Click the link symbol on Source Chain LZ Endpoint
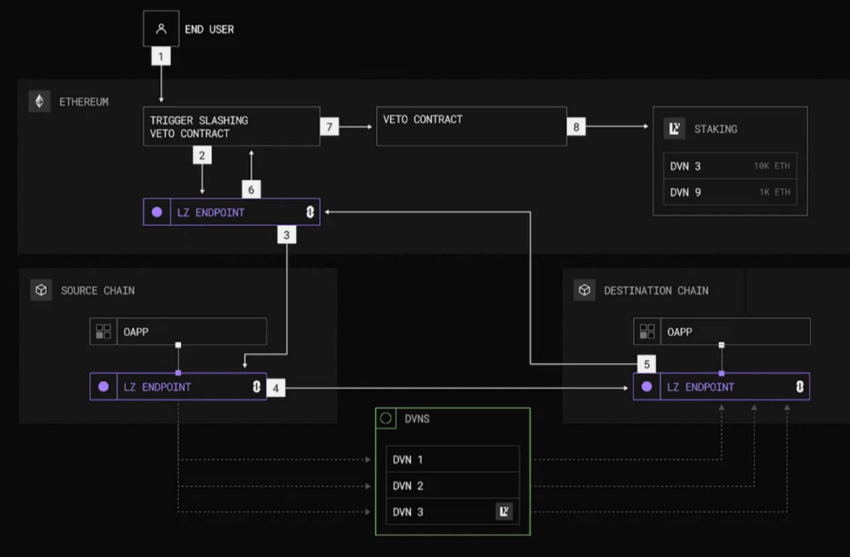850x557 pixels. pyautogui.click(x=256, y=386)
